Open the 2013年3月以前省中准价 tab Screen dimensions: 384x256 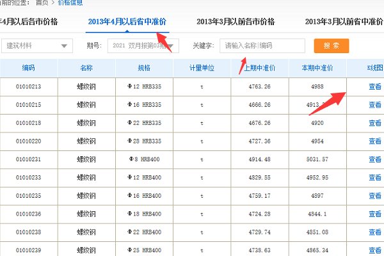point(344,22)
